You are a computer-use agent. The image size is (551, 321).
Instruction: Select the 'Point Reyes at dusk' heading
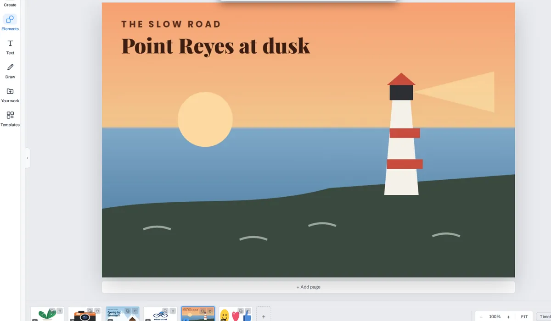click(x=215, y=46)
